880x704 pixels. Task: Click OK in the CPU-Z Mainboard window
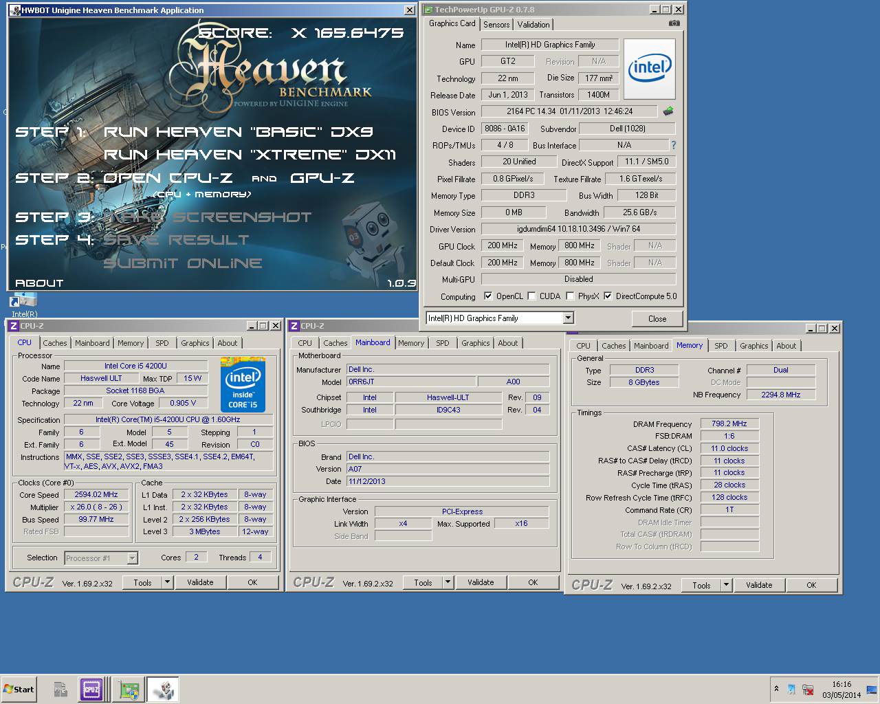[533, 582]
